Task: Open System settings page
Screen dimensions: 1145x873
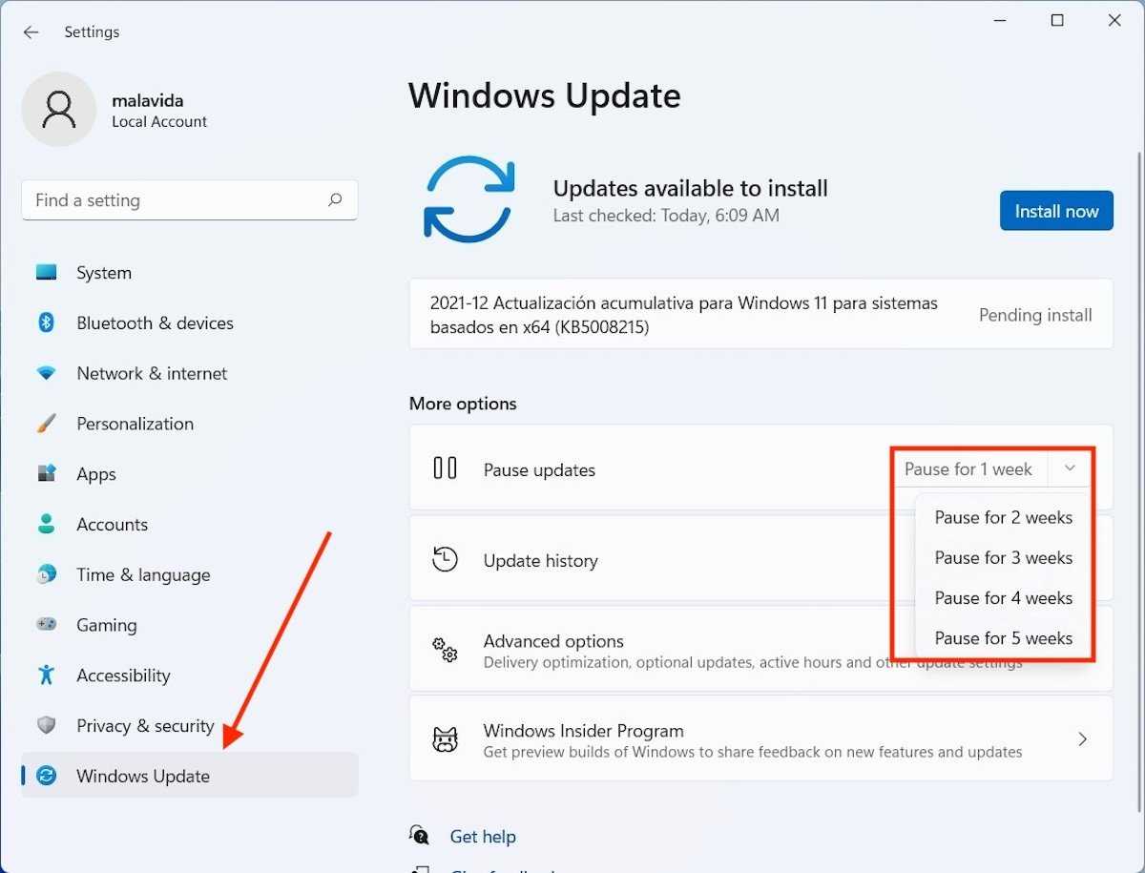Action: point(190,272)
